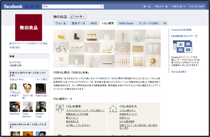Click the red 無印良品 profile picture
210x137 pixels.
tap(29, 27)
